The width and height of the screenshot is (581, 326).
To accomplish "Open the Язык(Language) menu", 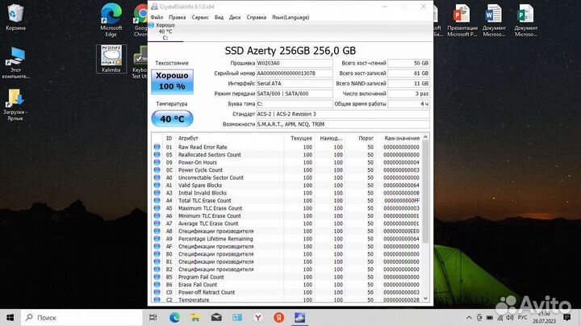I will pyautogui.click(x=290, y=17).
